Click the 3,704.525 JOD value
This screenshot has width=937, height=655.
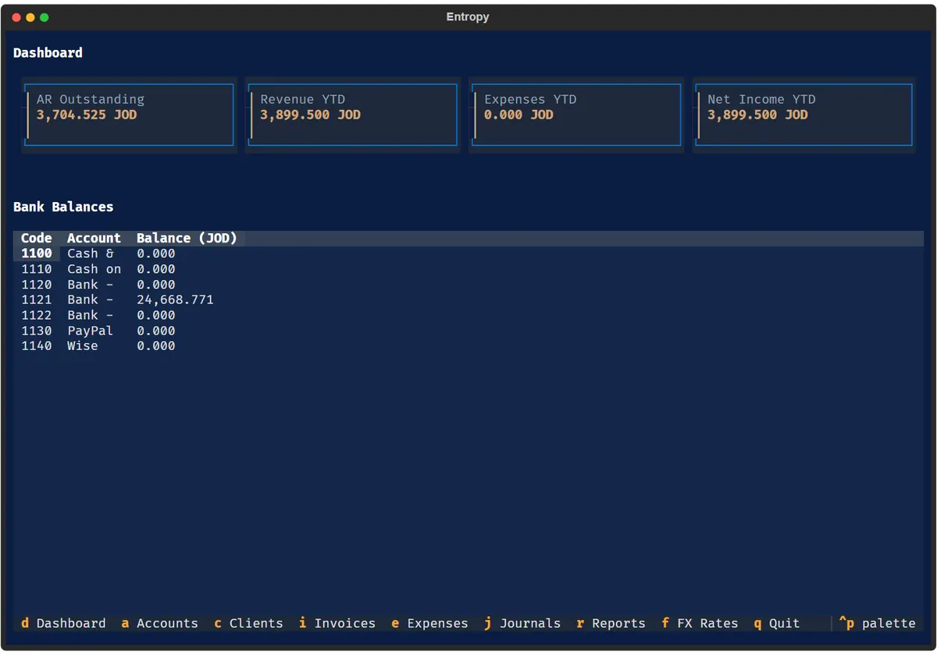pyautogui.click(x=87, y=115)
